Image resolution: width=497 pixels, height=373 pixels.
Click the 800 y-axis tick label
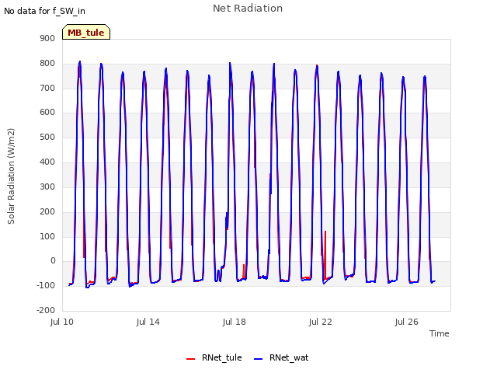(47, 63)
